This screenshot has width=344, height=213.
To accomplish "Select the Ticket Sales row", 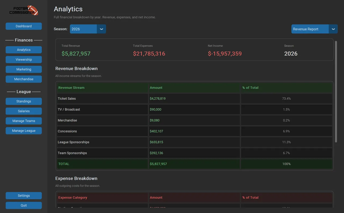I will tap(194, 98).
